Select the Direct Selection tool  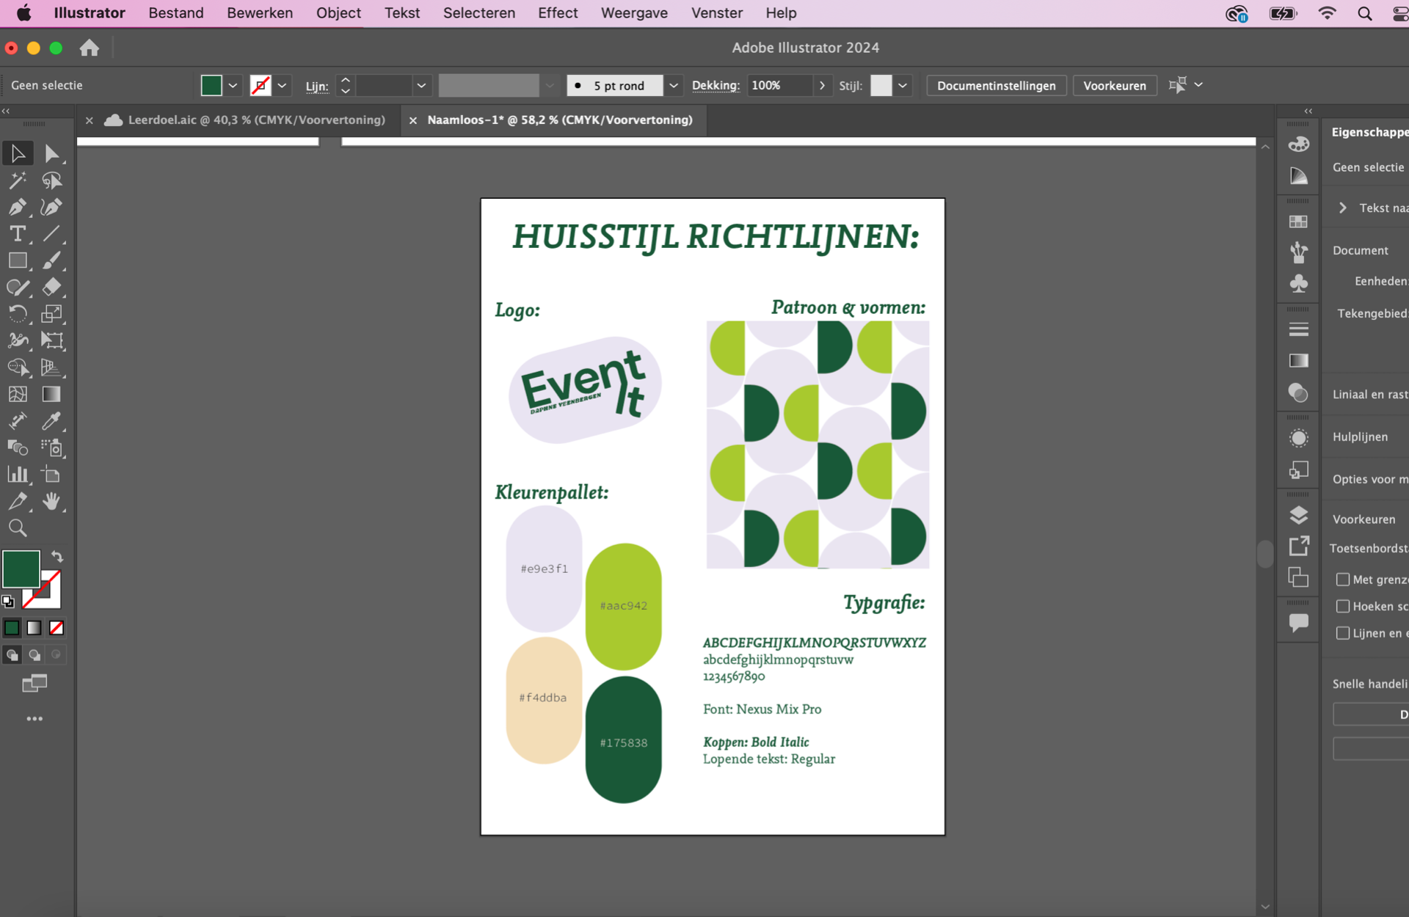(x=51, y=153)
